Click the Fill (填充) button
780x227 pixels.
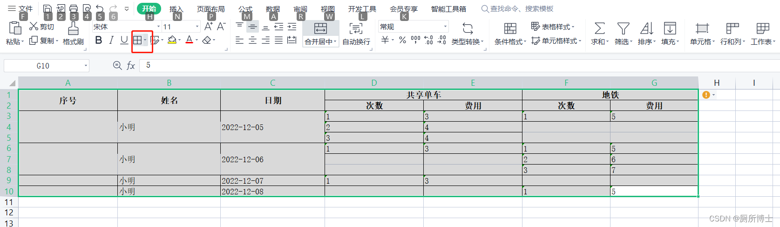[x=670, y=34]
